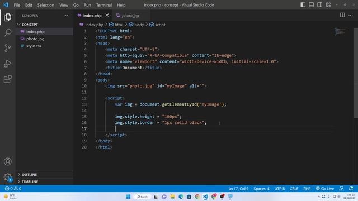Open Microsoft Edge from the taskbar
Image resolution: width=358 pixels, height=201 pixels.
[x=181, y=197]
